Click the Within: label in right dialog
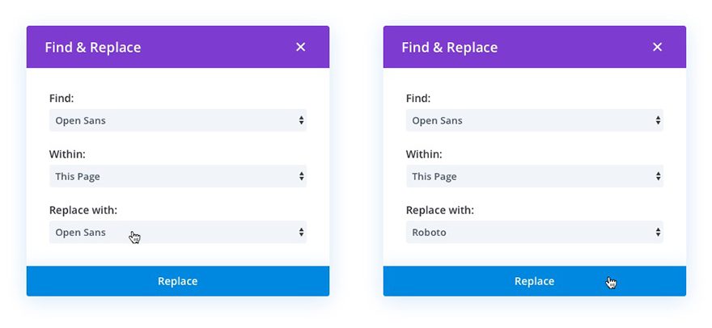712x328 pixels. (x=424, y=153)
